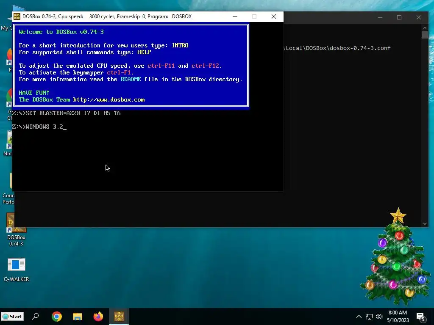Maximize the DOSBox status console window

(x=399, y=17)
